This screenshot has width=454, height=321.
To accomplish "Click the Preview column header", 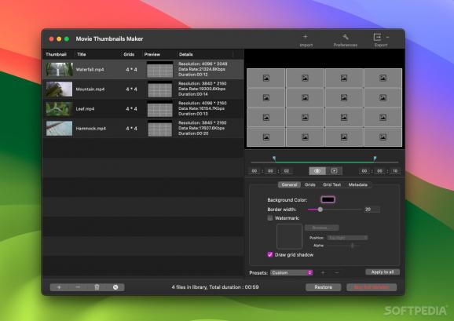I will coord(152,54).
